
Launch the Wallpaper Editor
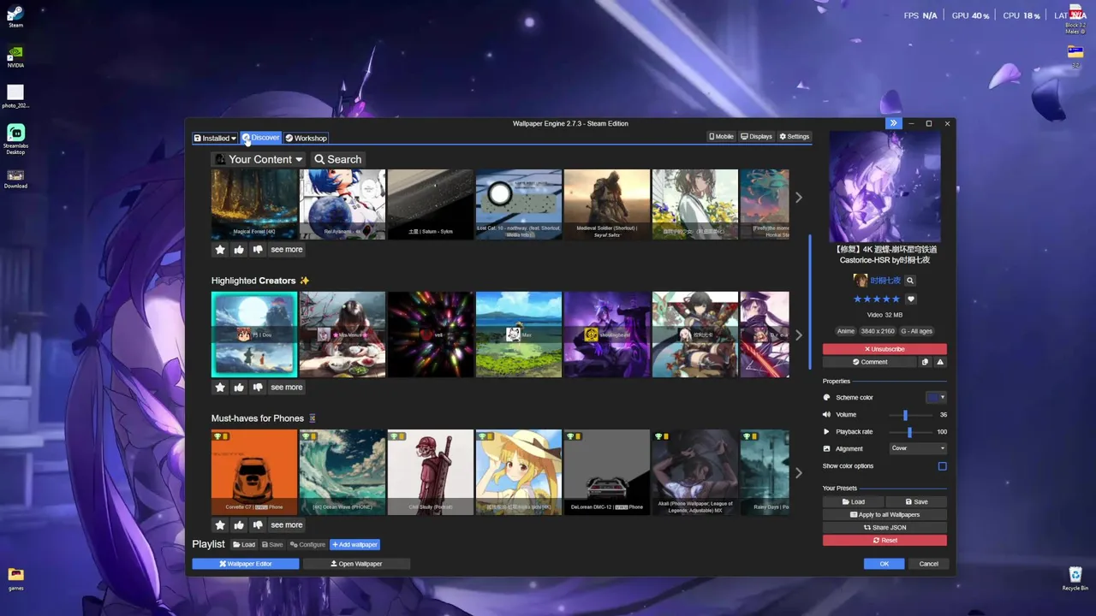(245, 564)
